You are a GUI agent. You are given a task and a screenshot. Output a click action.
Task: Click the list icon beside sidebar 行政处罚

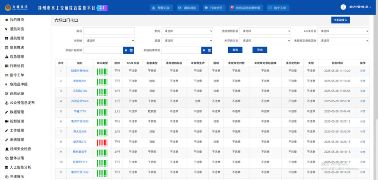[7, 66]
